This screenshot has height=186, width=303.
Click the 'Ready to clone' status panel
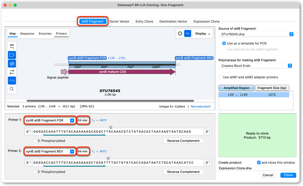[257, 135]
